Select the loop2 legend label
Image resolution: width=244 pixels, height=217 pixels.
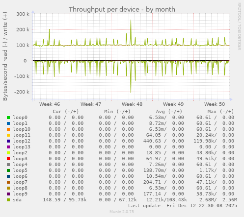[x=20, y=153]
